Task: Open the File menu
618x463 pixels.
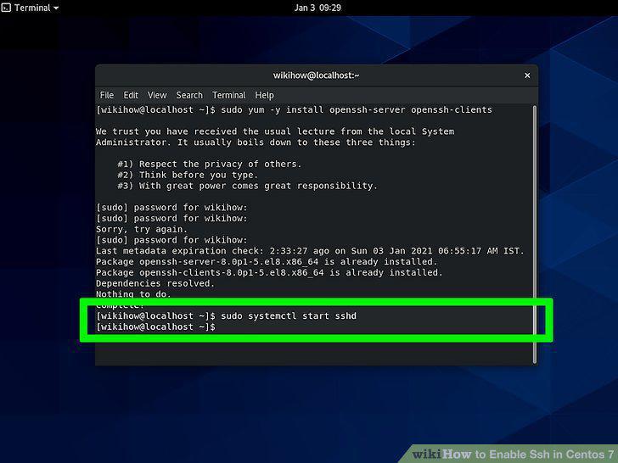Action: click(106, 95)
